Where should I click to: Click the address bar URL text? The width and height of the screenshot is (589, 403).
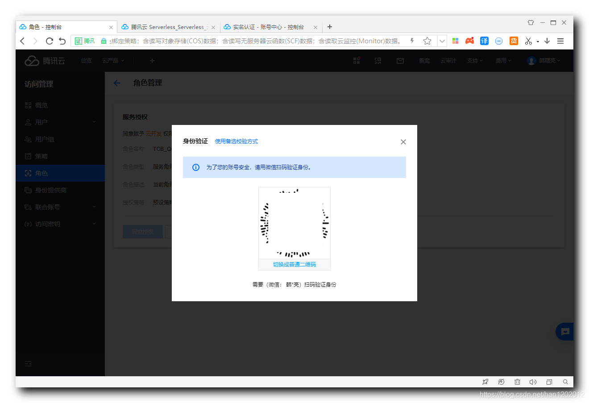click(254, 41)
